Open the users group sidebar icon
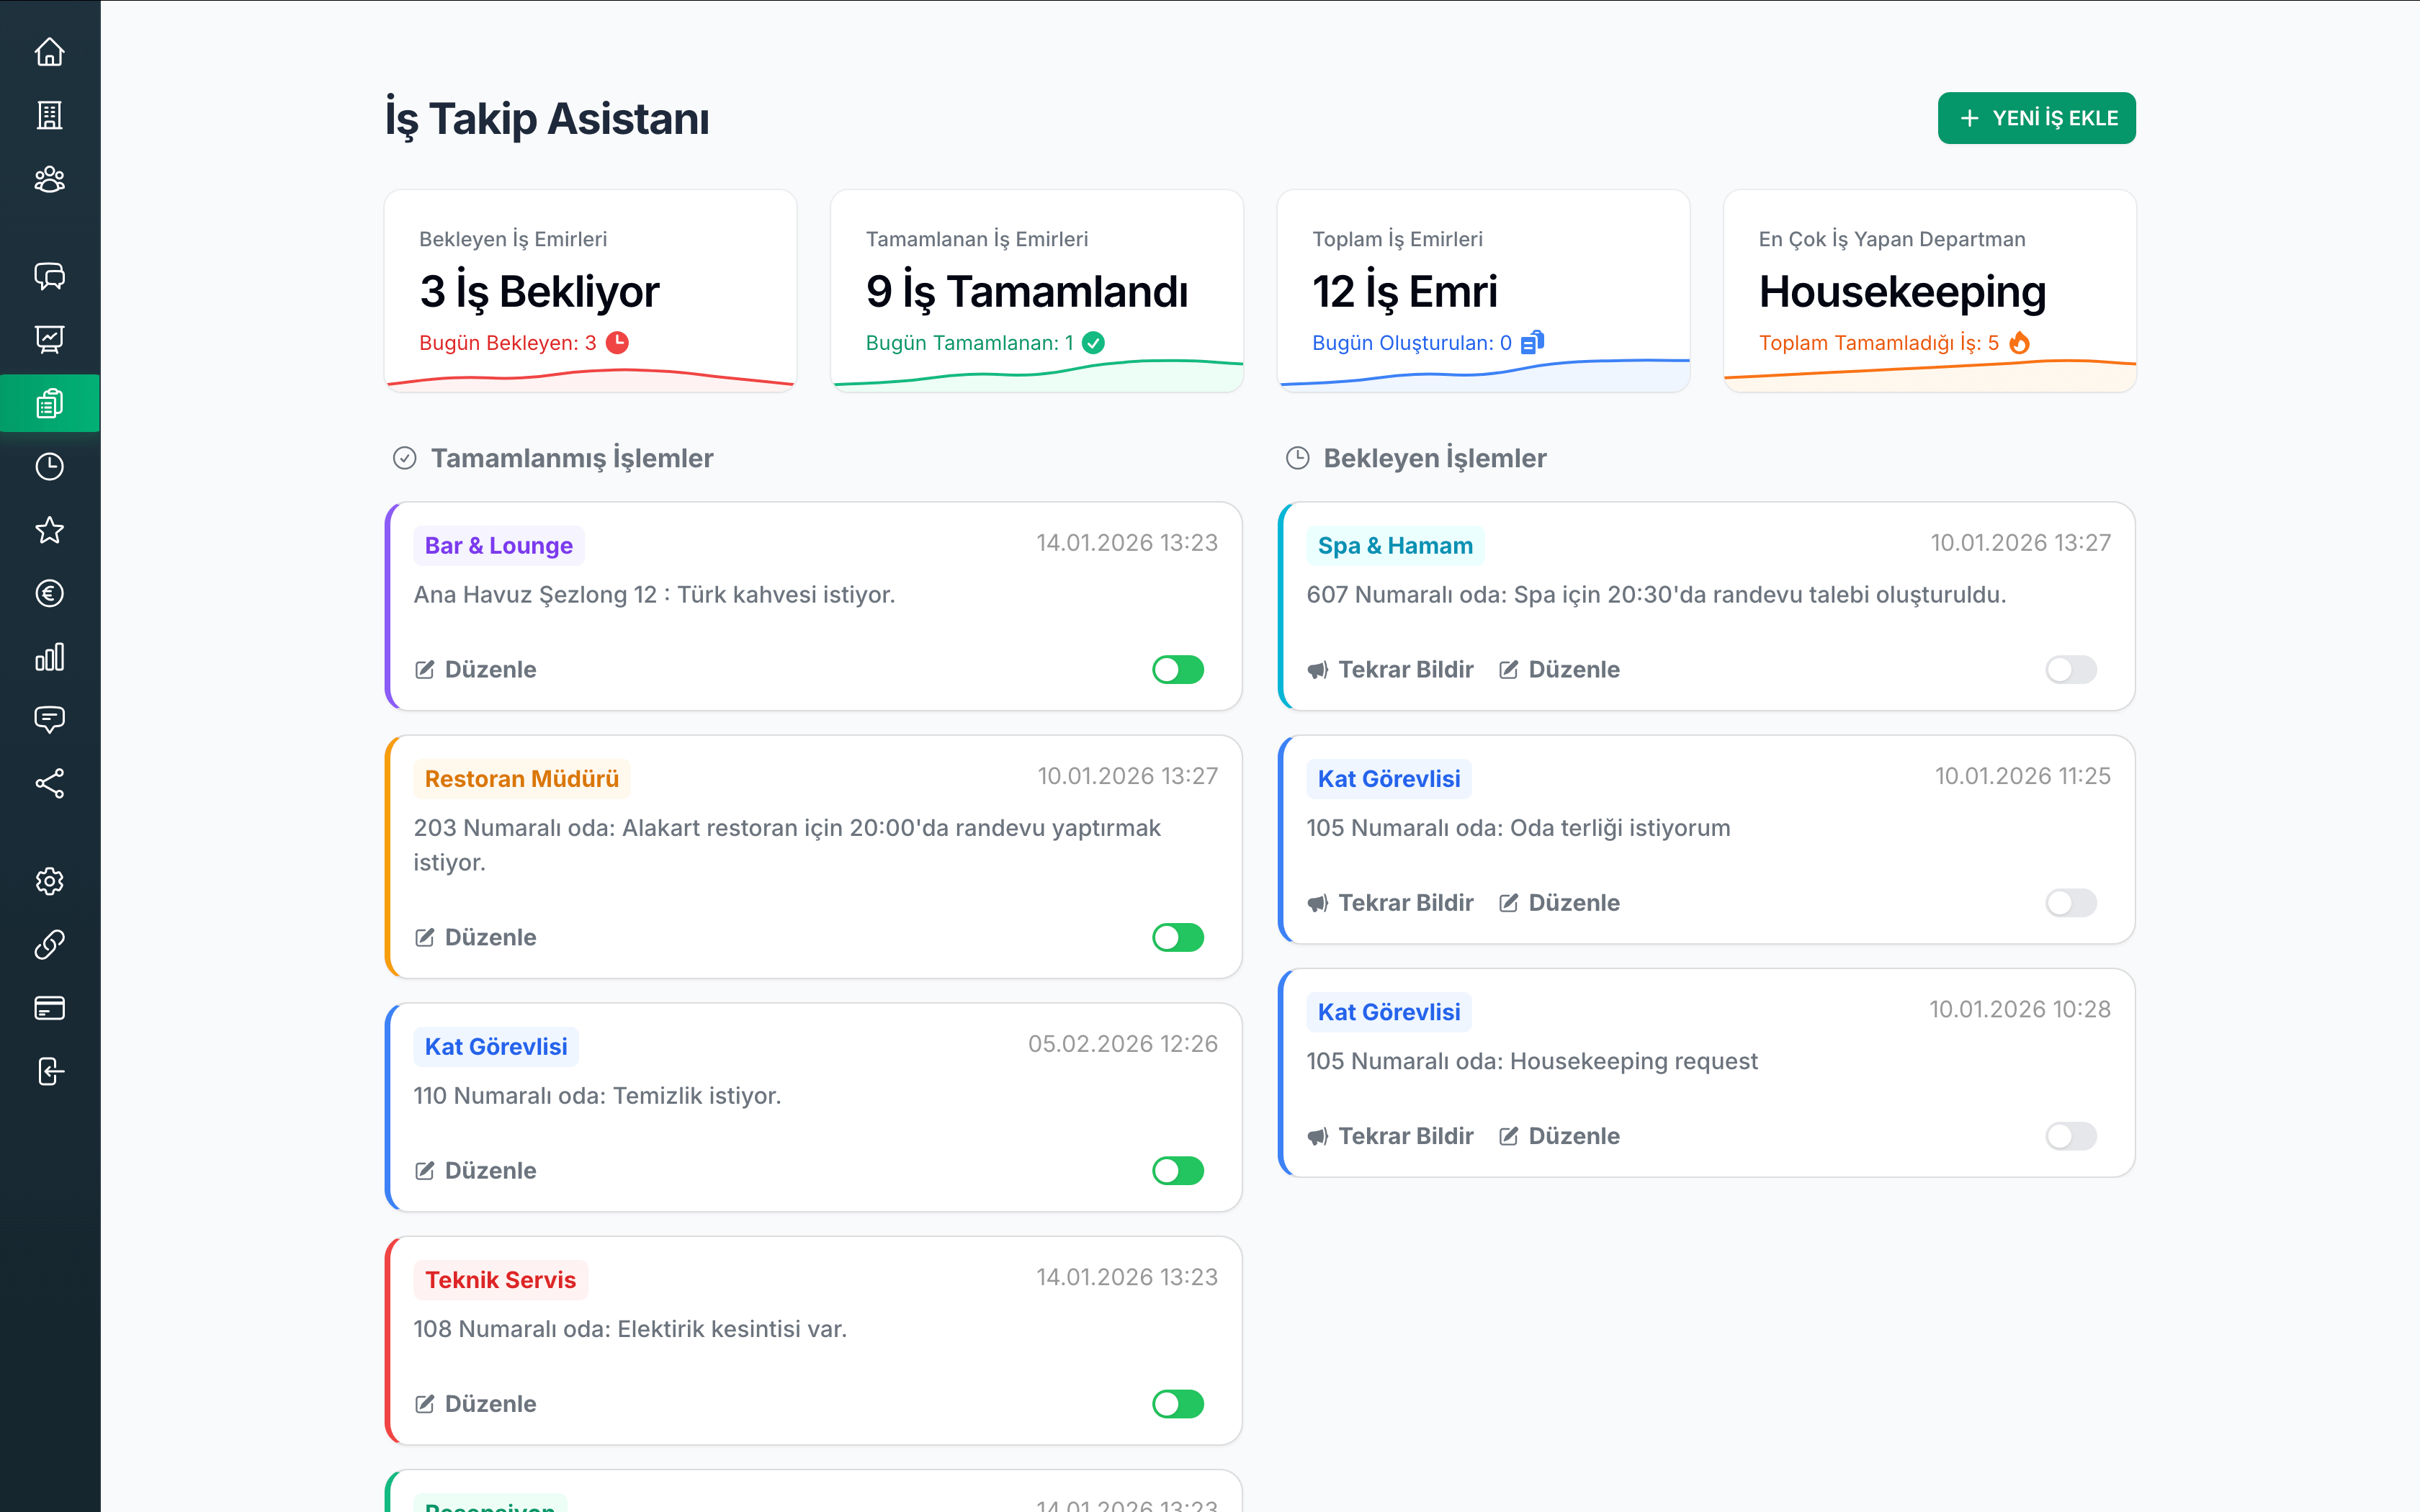The height and width of the screenshot is (1512, 2420). [49, 179]
